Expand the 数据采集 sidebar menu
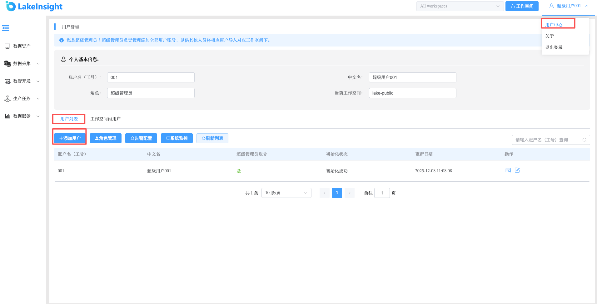Viewport: 597px width, 304px height. point(22,64)
